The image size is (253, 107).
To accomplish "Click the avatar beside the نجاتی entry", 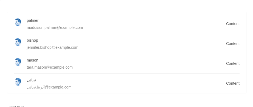I will click(x=18, y=82).
